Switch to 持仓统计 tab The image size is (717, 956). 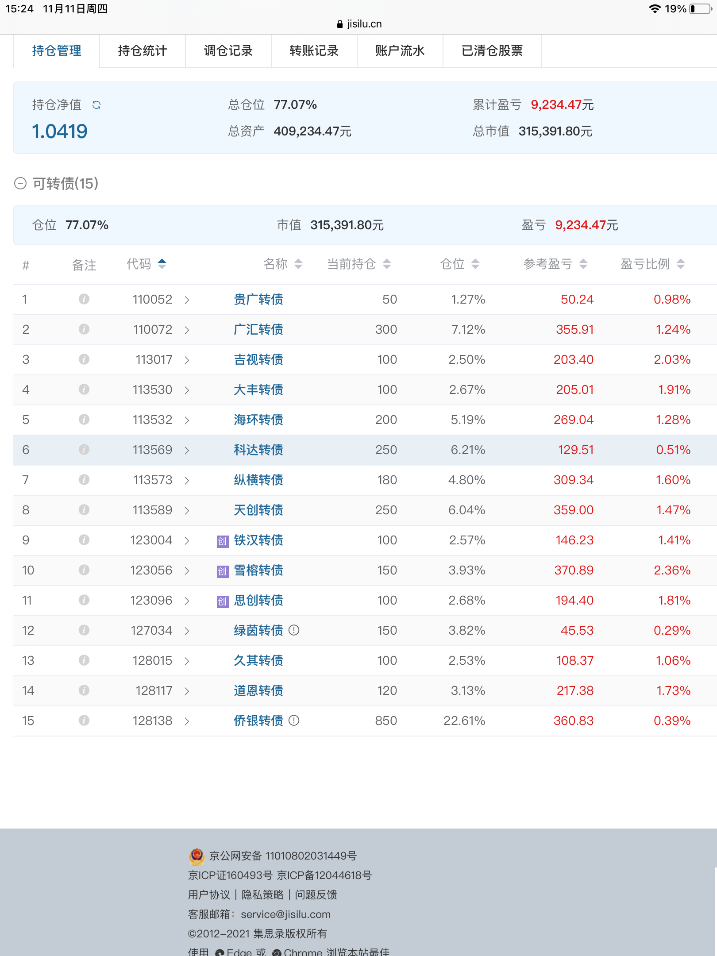(142, 51)
